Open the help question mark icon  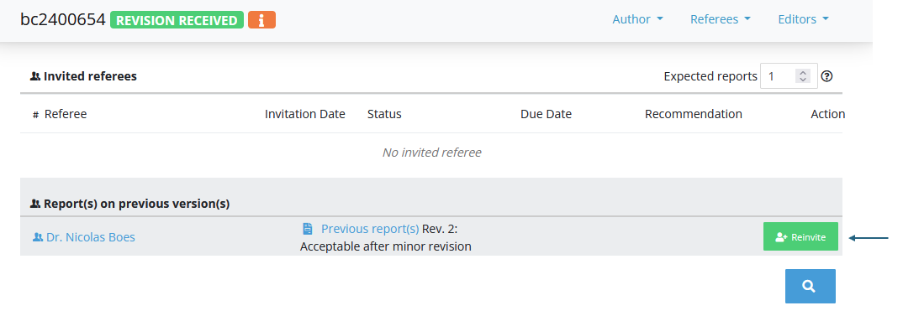827,75
